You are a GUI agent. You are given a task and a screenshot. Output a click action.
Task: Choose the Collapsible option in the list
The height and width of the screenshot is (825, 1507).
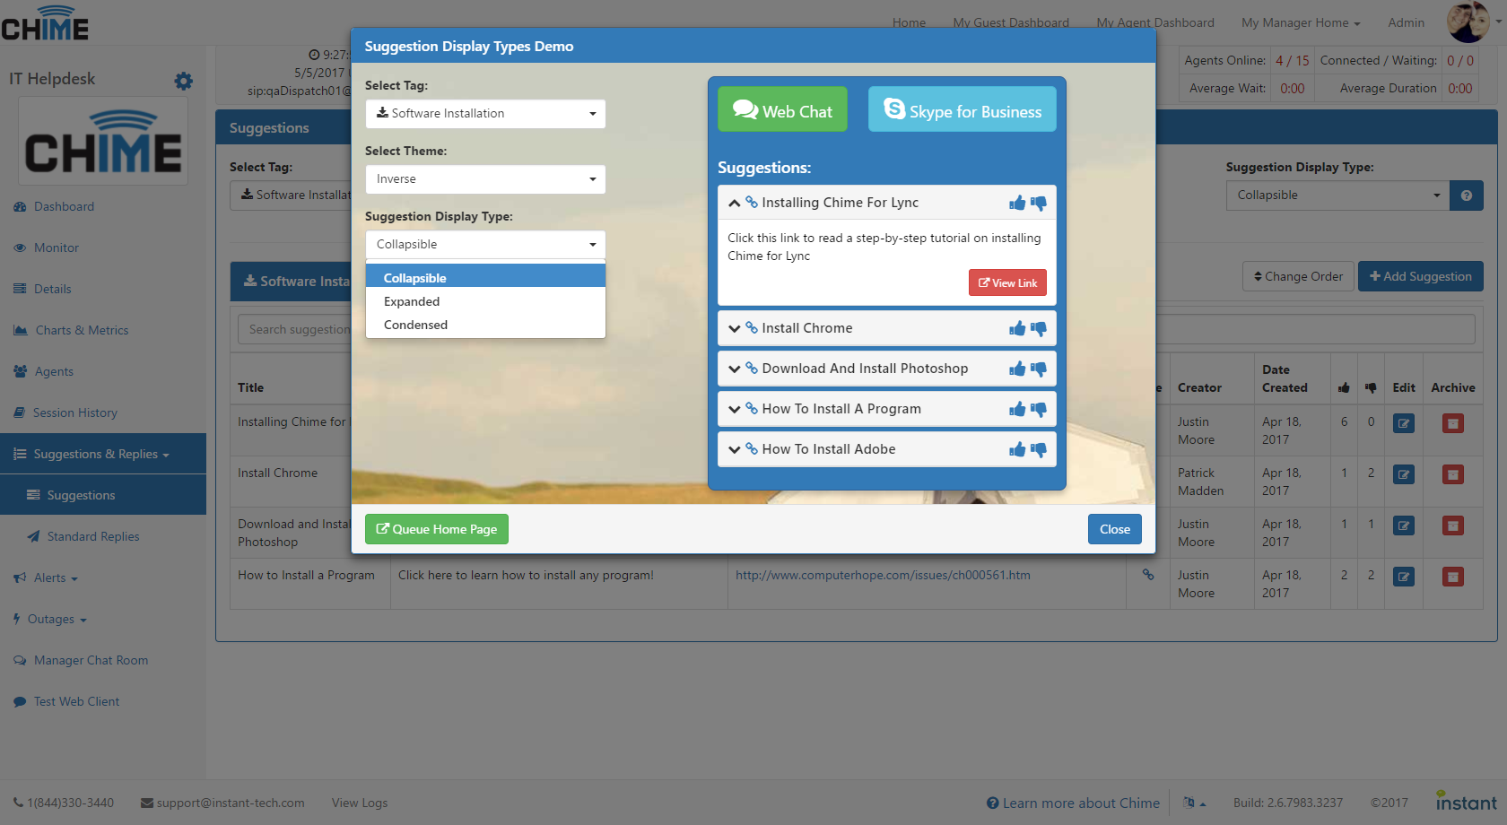485,278
